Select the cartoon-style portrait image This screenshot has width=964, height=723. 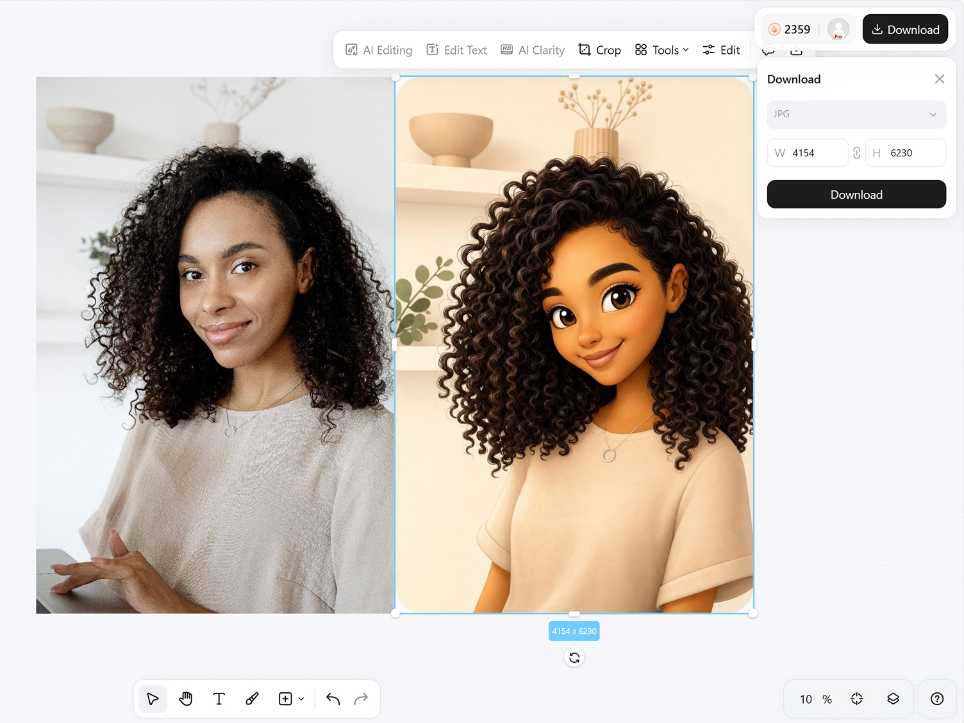(574, 345)
